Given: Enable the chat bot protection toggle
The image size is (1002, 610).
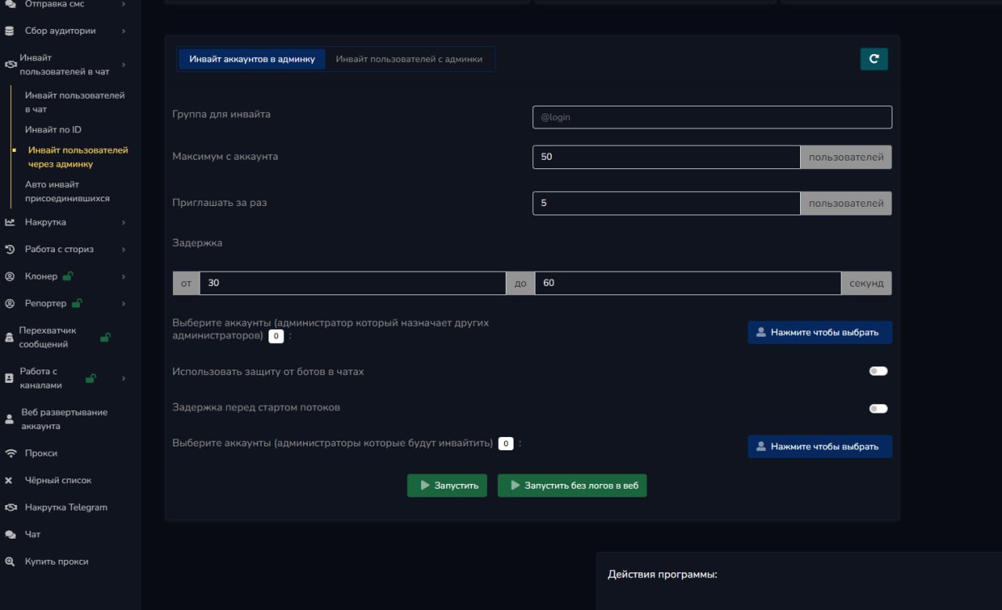Looking at the screenshot, I should click(878, 371).
